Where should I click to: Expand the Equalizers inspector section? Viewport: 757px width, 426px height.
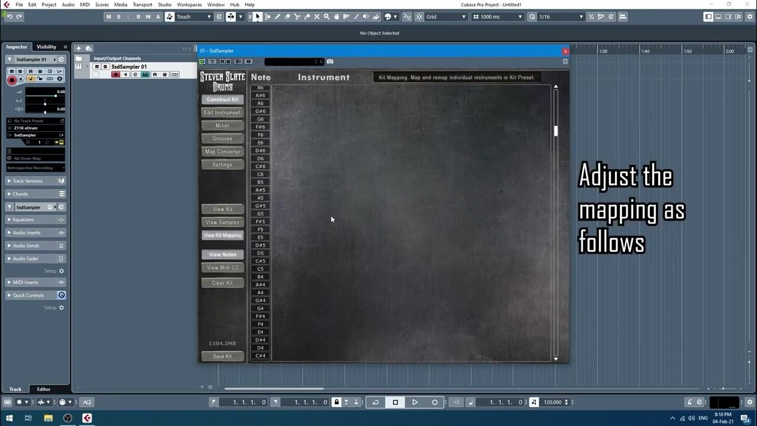point(35,220)
